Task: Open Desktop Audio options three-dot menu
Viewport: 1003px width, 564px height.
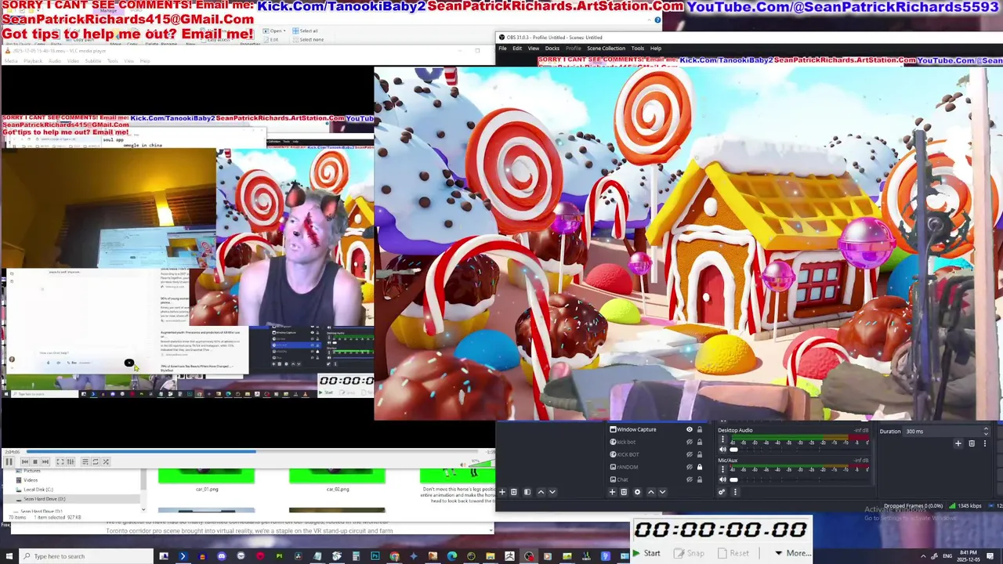Action: (x=722, y=439)
